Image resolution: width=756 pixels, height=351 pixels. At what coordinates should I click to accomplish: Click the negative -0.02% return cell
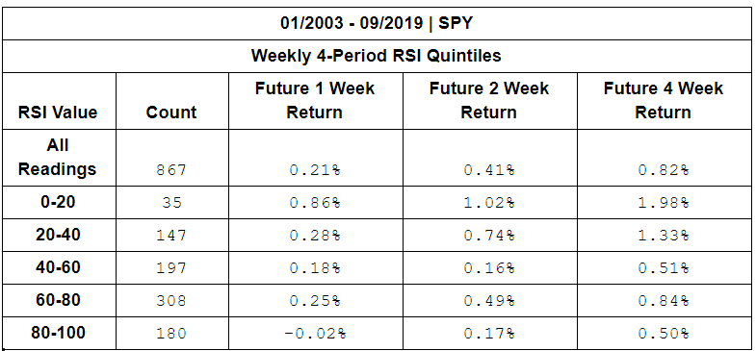(x=315, y=334)
